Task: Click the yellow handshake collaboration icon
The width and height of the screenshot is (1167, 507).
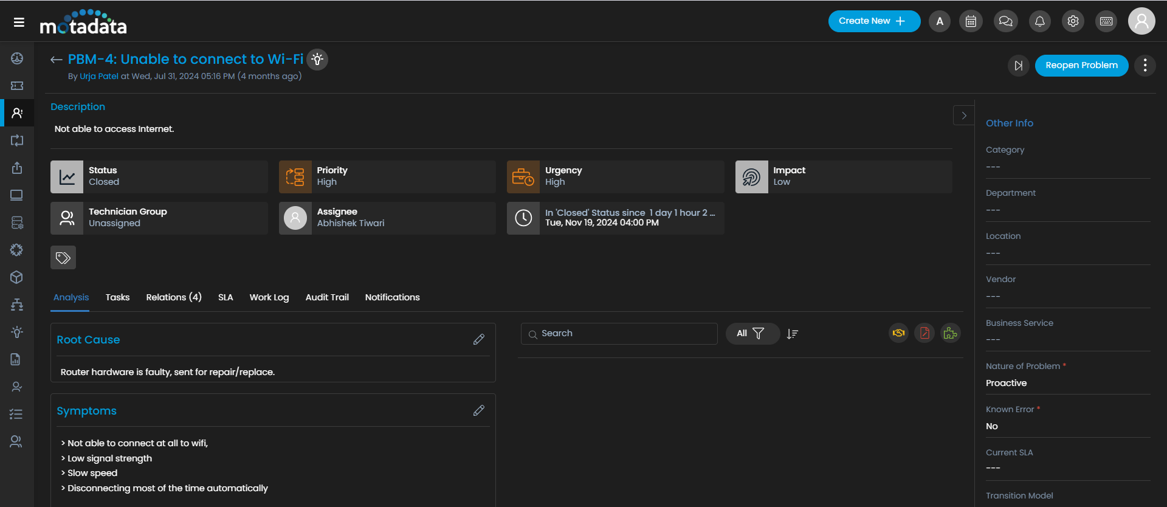Action: [x=898, y=333]
